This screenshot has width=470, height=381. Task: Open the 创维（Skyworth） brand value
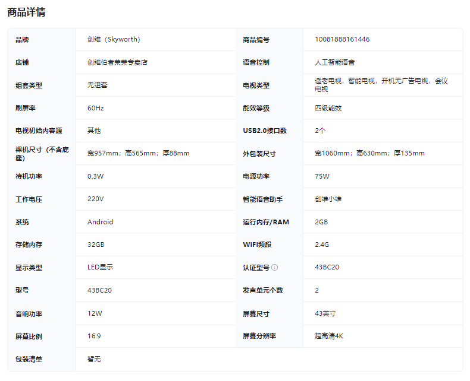tap(114, 40)
